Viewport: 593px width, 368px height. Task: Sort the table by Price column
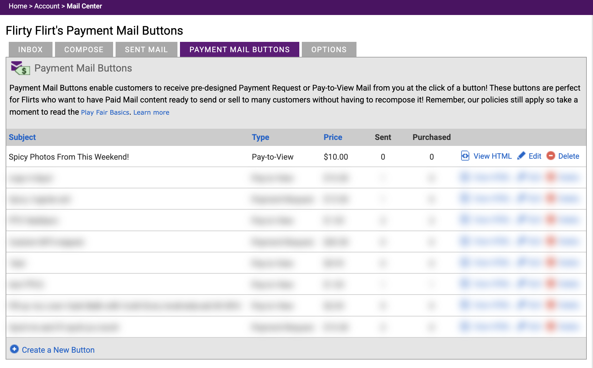[x=333, y=137]
